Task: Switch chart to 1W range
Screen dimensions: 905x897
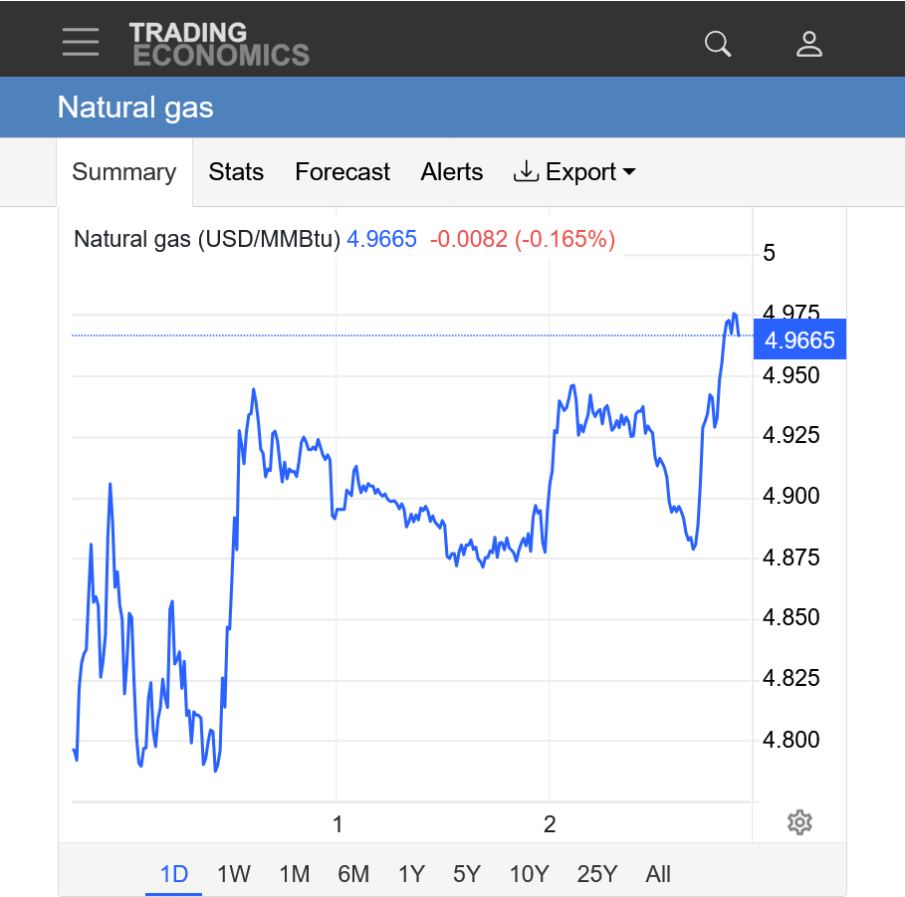Action: pos(234,874)
